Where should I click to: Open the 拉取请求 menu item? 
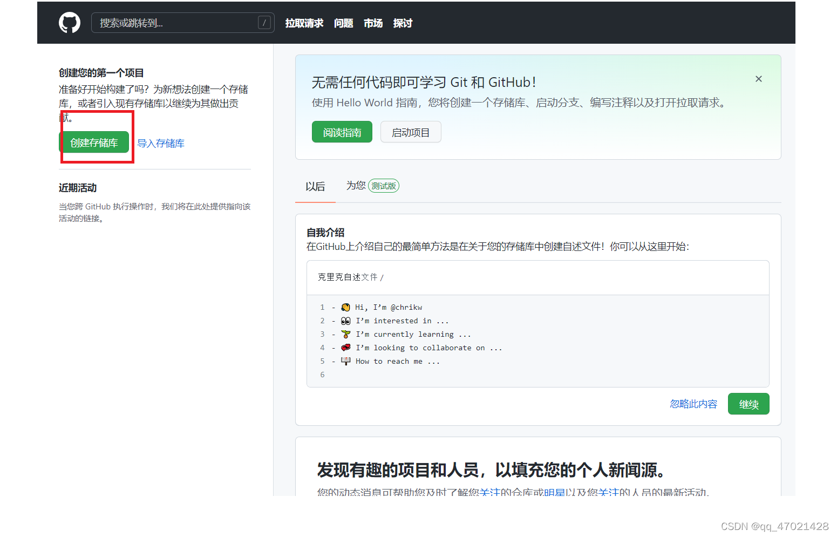pyautogui.click(x=304, y=23)
